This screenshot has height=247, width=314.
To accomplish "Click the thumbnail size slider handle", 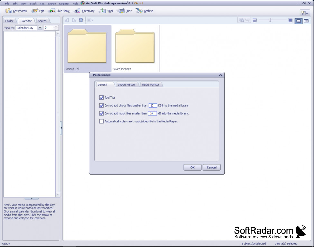I will coord(270,20).
